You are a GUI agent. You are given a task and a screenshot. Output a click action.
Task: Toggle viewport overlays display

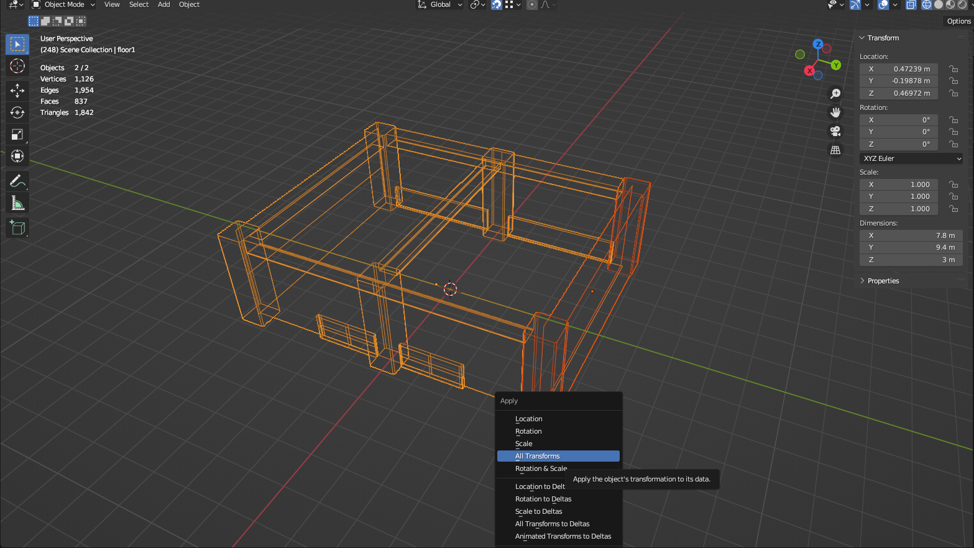coord(883,4)
